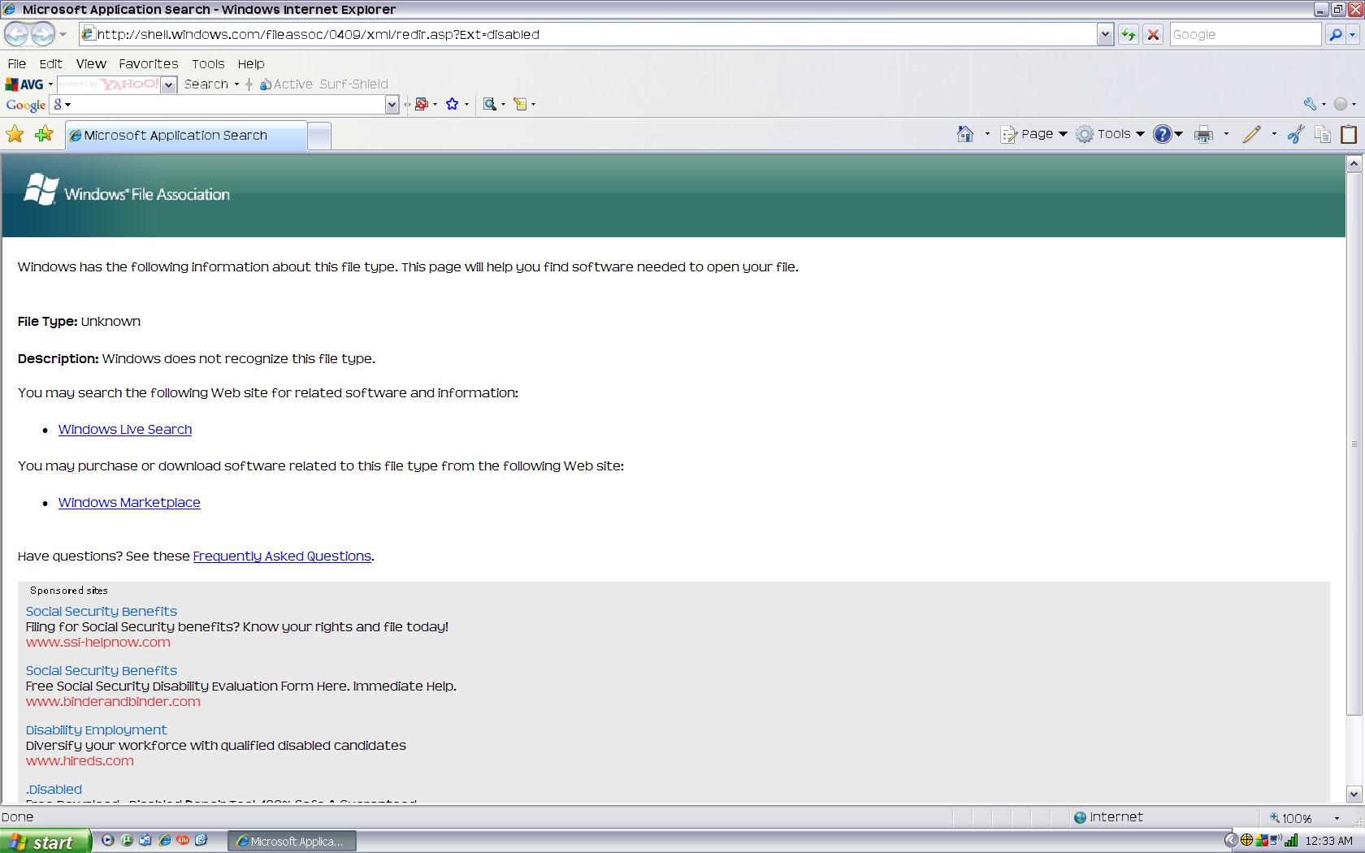
Task: Open first Social Security Benefits ad link
Action: (102, 612)
